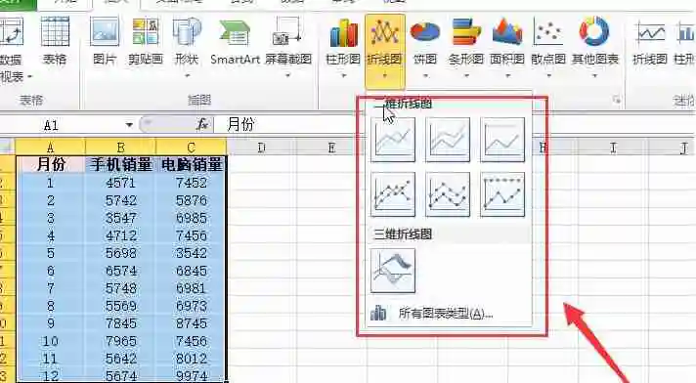
Task: Select column I header
Action: 613,147
